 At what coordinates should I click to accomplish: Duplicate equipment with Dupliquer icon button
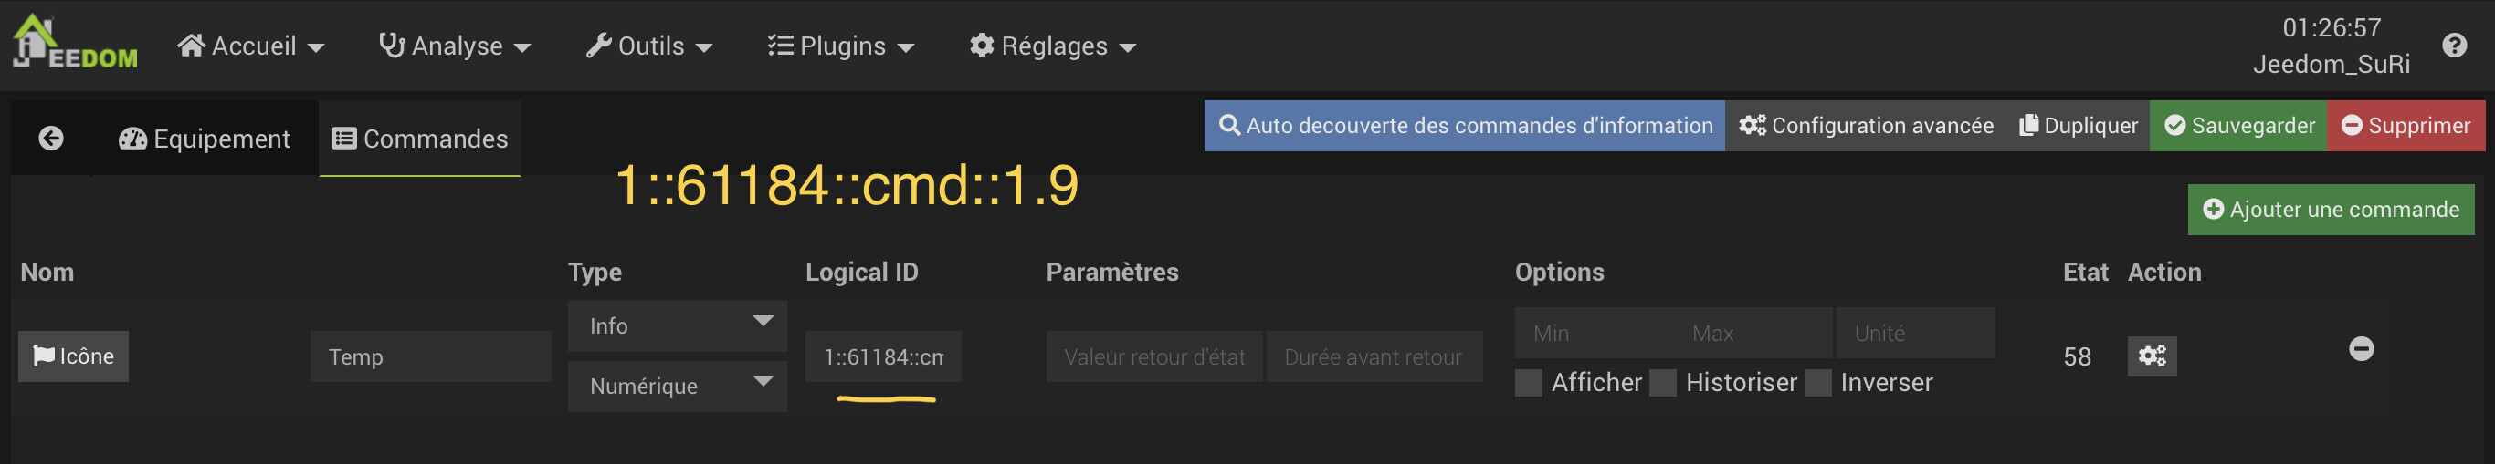(2079, 126)
